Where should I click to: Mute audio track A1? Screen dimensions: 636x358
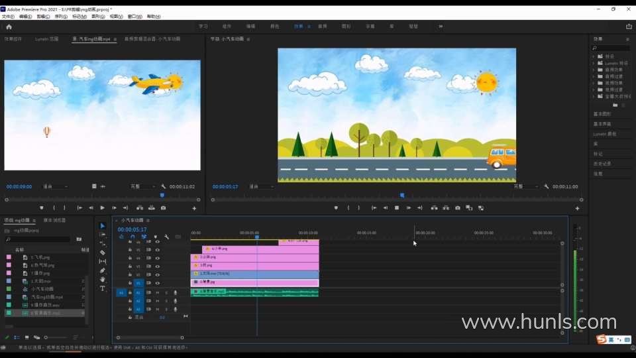[157, 292]
